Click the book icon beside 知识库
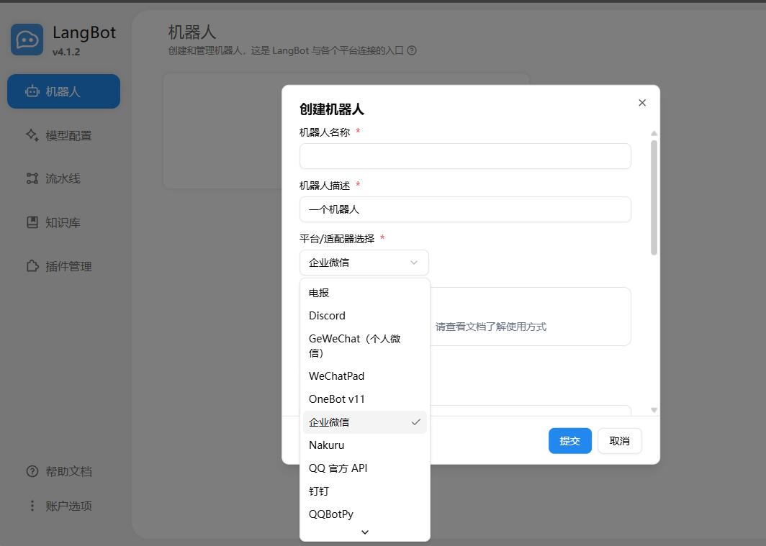The image size is (766, 546). 32,222
